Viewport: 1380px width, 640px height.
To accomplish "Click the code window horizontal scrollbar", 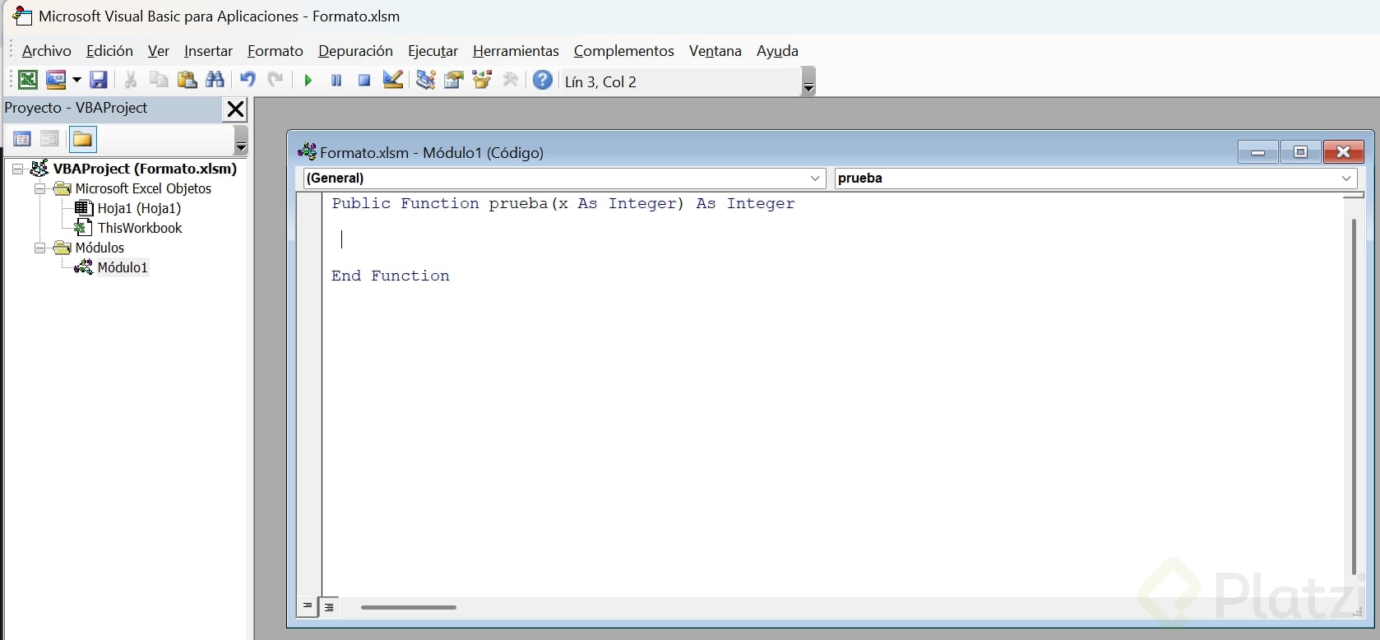I will [409, 607].
